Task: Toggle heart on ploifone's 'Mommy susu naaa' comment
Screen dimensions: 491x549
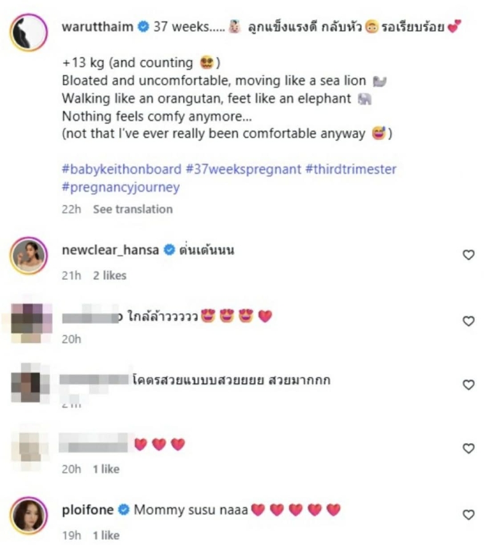Action: [468, 515]
